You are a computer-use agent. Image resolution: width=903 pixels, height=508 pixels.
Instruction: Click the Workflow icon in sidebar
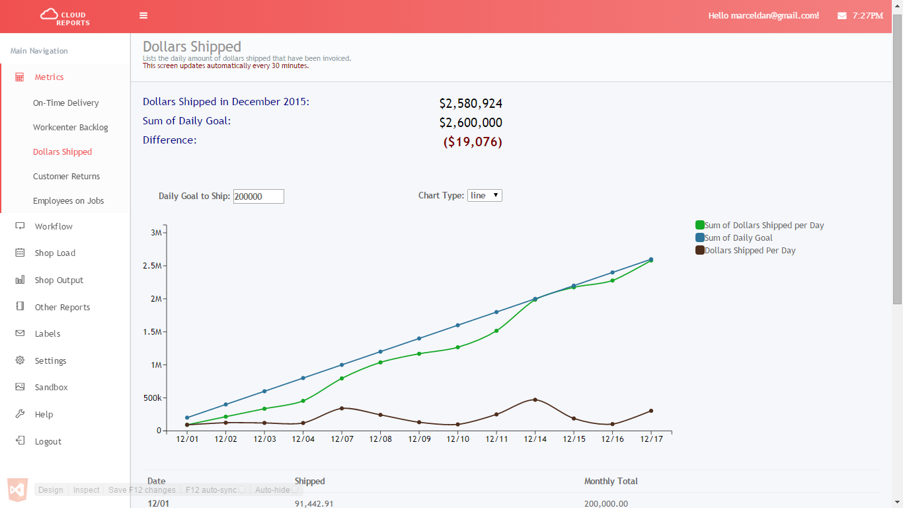click(20, 226)
